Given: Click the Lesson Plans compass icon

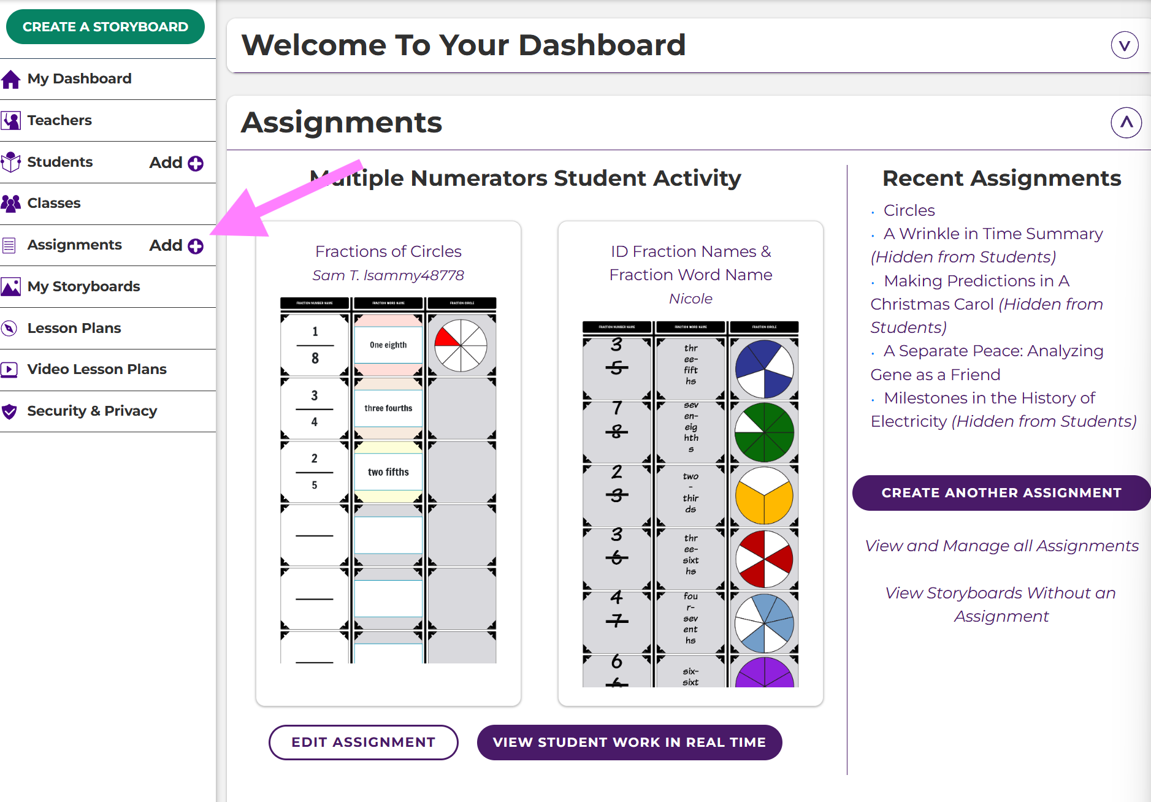Looking at the screenshot, I should 9,329.
